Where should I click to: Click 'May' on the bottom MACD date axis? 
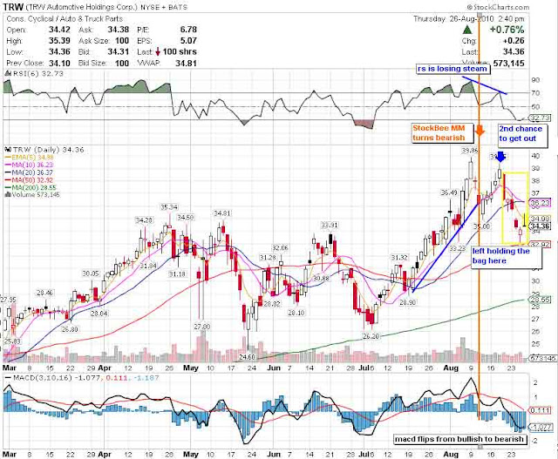point(190,455)
